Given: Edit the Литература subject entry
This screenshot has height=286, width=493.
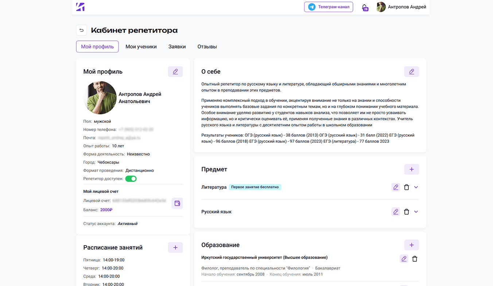Looking at the screenshot, I should tap(396, 187).
